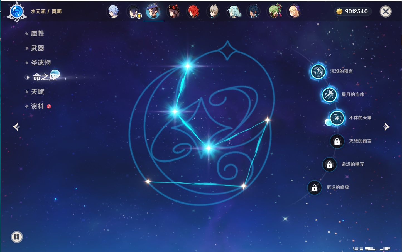Select the green-haired masked character avatar
This screenshot has height=252, width=402.
tap(274, 12)
